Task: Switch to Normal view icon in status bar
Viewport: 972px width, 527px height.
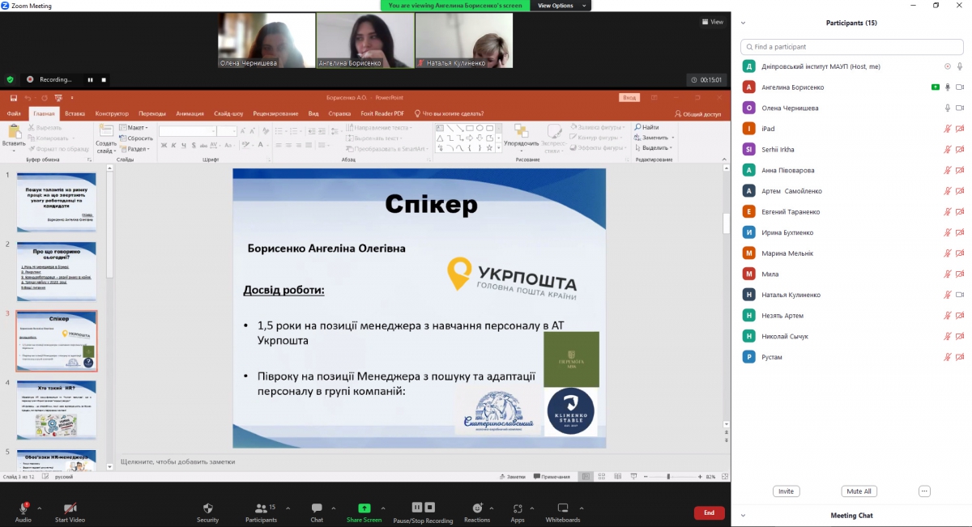Action: click(x=585, y=477)
